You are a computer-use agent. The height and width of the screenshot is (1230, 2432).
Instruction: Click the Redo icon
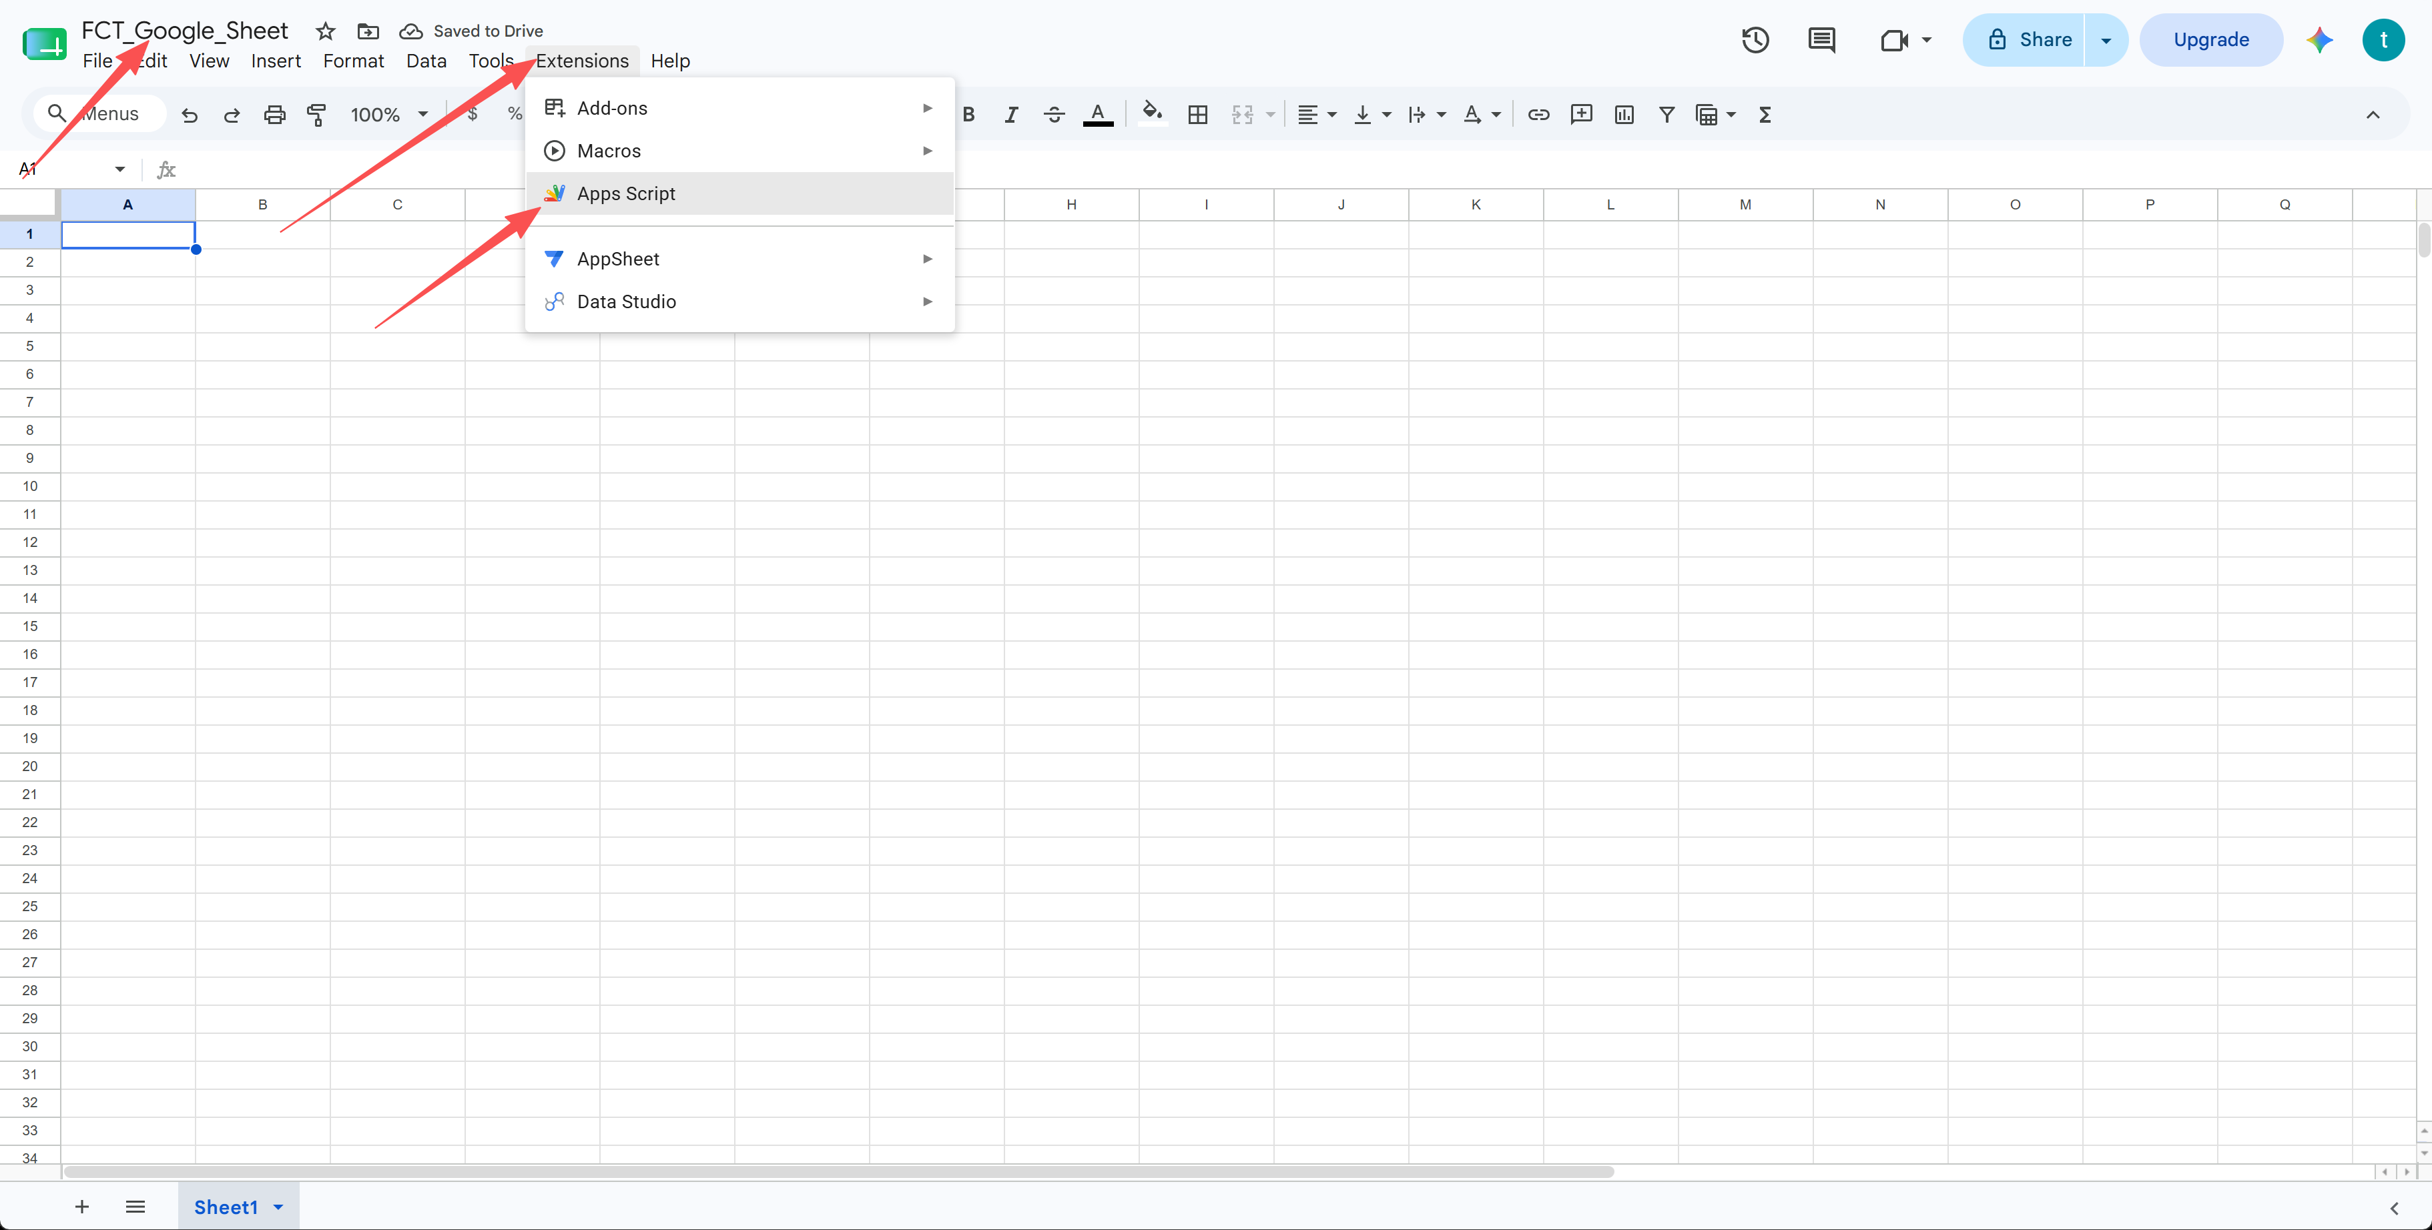click(x=232, y=115)
